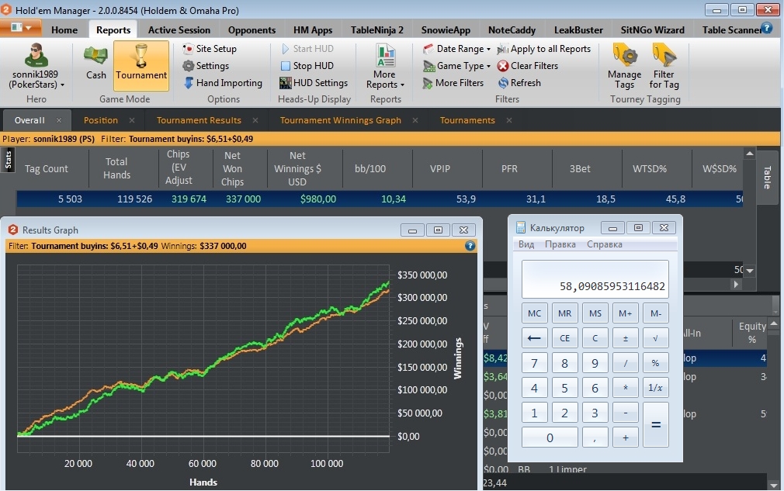The height and width of the screenshot is (491, 784).
Task: Select the Tournament trophy game mode
Action: click(x=141, y=64)
